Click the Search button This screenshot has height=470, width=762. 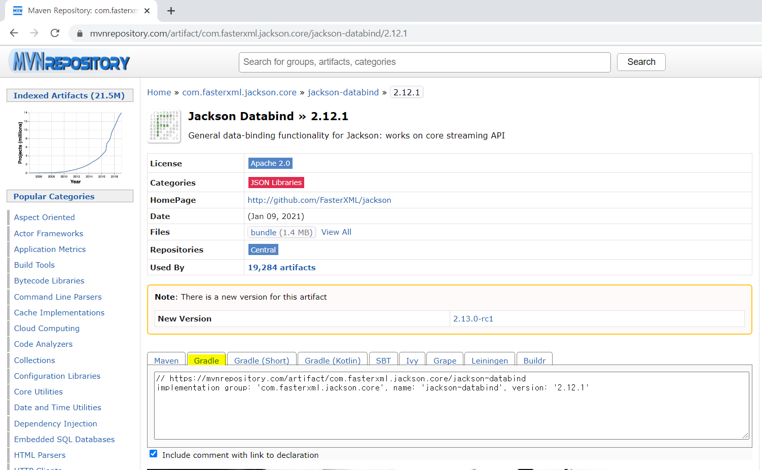(641, 62)
